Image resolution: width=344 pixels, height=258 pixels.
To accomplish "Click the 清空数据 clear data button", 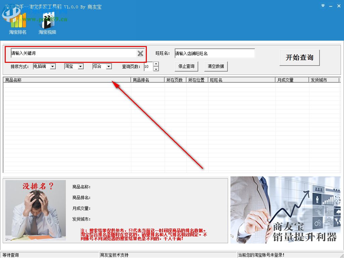I will coord(216,66).
